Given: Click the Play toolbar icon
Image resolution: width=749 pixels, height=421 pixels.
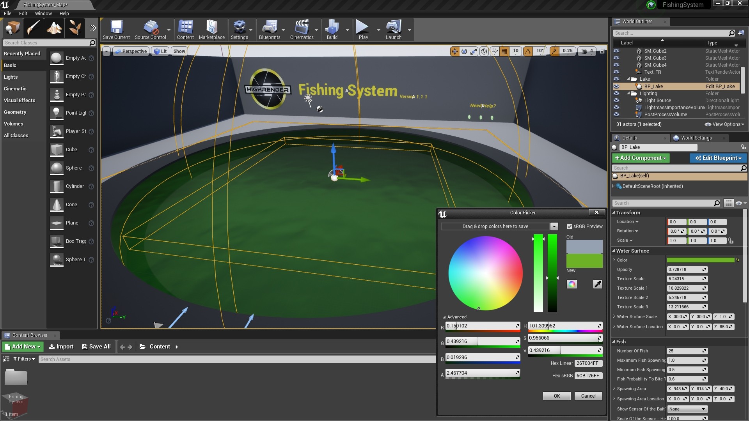Looking at the screenshot, I should click(x=363, y=30).
